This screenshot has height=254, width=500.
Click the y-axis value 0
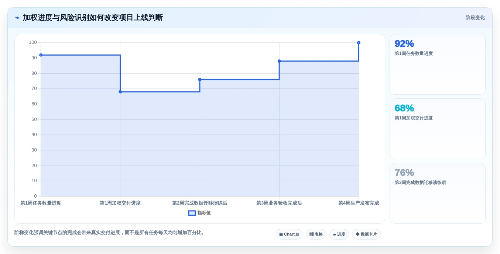(35, 196)
